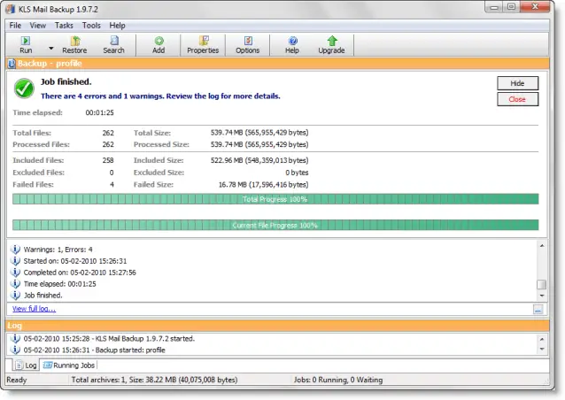Image resolution: width=565 pixels, height=400 pixels.
Task: Click the info icon beside KLS Mail Backup started entry
Action: point(15,338)
